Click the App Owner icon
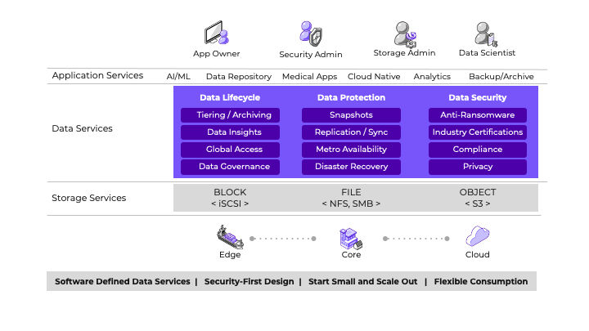This screenshot has width=589, height=331. click(216, 34)
